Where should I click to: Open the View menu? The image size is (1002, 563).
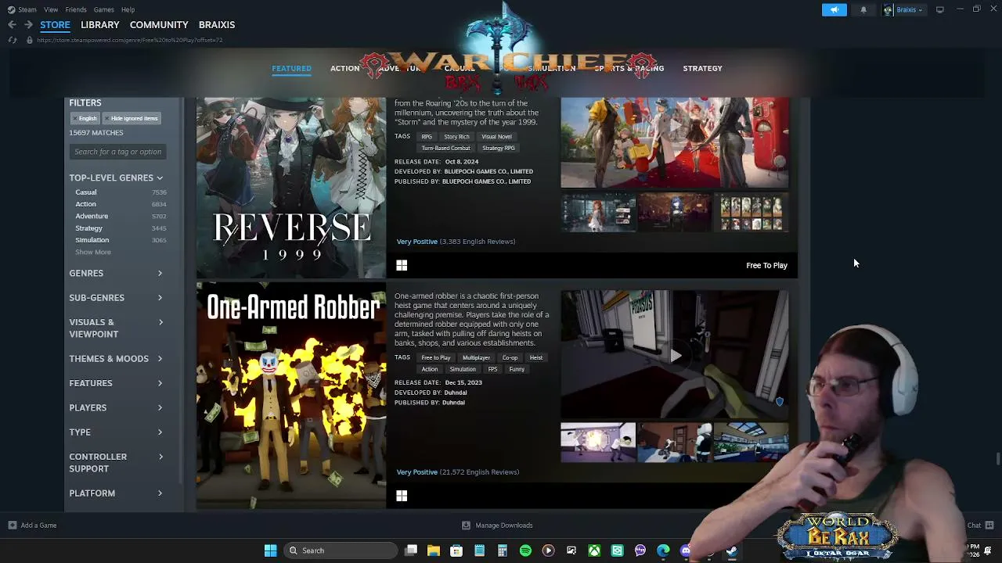coord(51,9)
